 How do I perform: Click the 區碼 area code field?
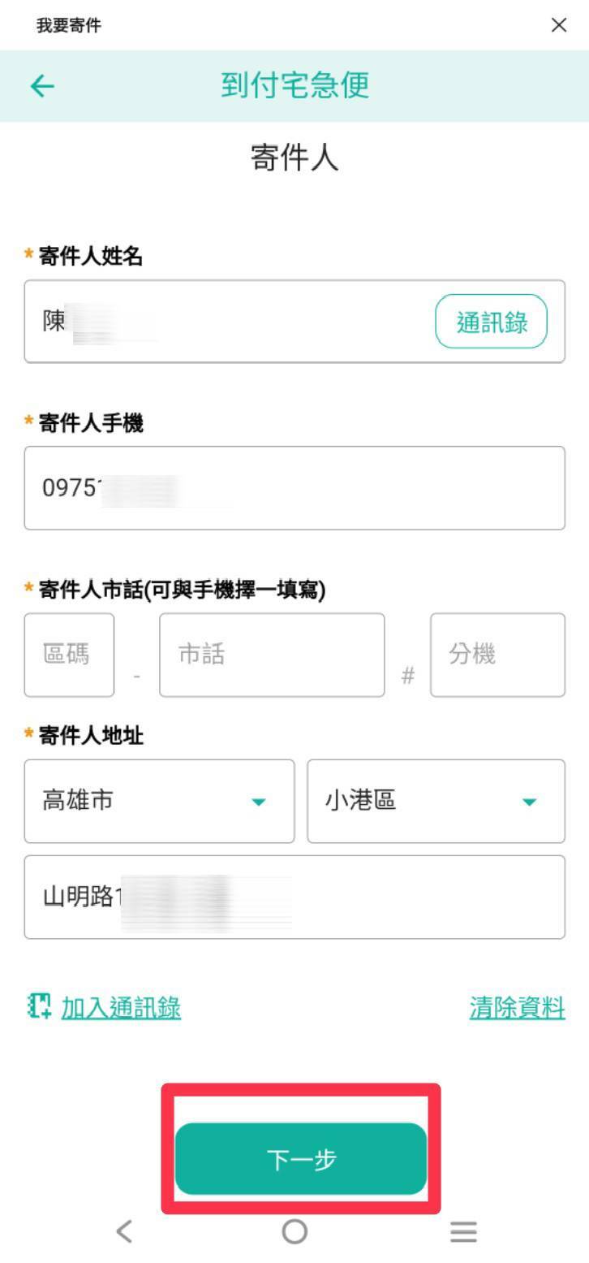[69, 655]
